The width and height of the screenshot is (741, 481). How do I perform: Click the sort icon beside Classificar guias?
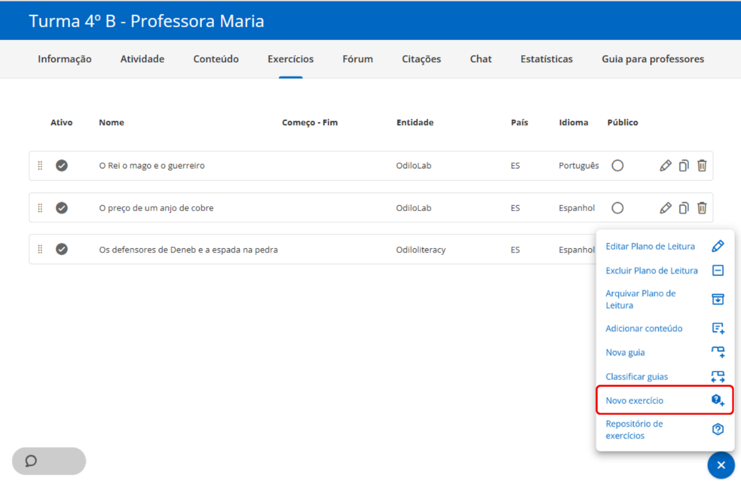tap(718, 377)
